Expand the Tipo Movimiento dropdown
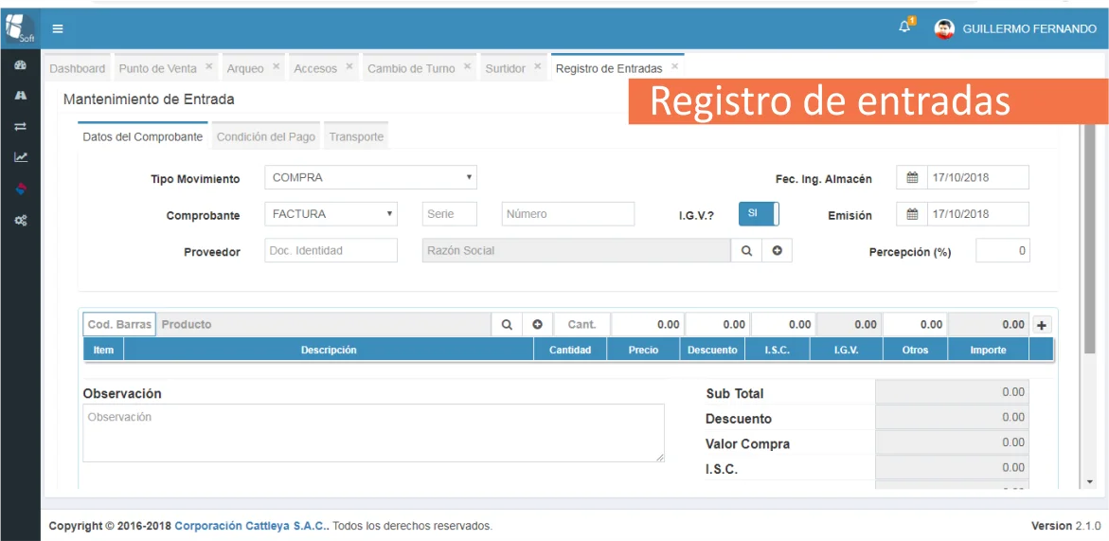 (369, 177)
